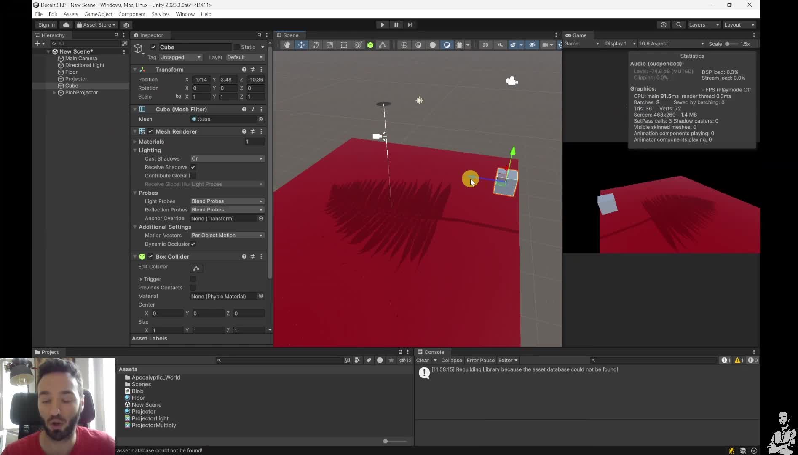Screen dimensions: 798x455
Task: Open the search tool in the top toolbar
Action: tap(679, 25)
